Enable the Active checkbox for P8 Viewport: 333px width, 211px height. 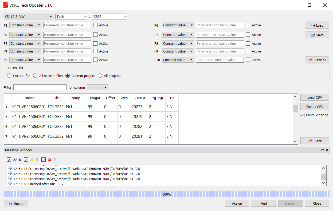tap(248, 44)
